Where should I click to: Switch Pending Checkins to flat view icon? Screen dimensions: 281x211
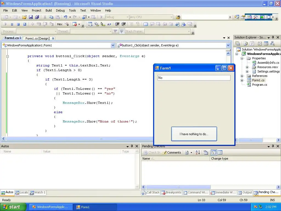click(x=220, y=152)
